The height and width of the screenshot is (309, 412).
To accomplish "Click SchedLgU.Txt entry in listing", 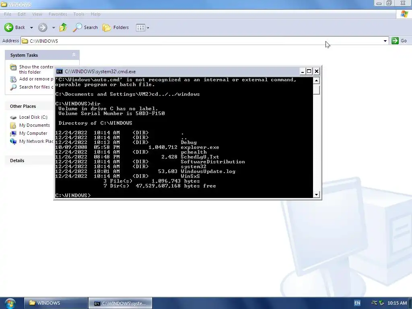I will [200, 157].
